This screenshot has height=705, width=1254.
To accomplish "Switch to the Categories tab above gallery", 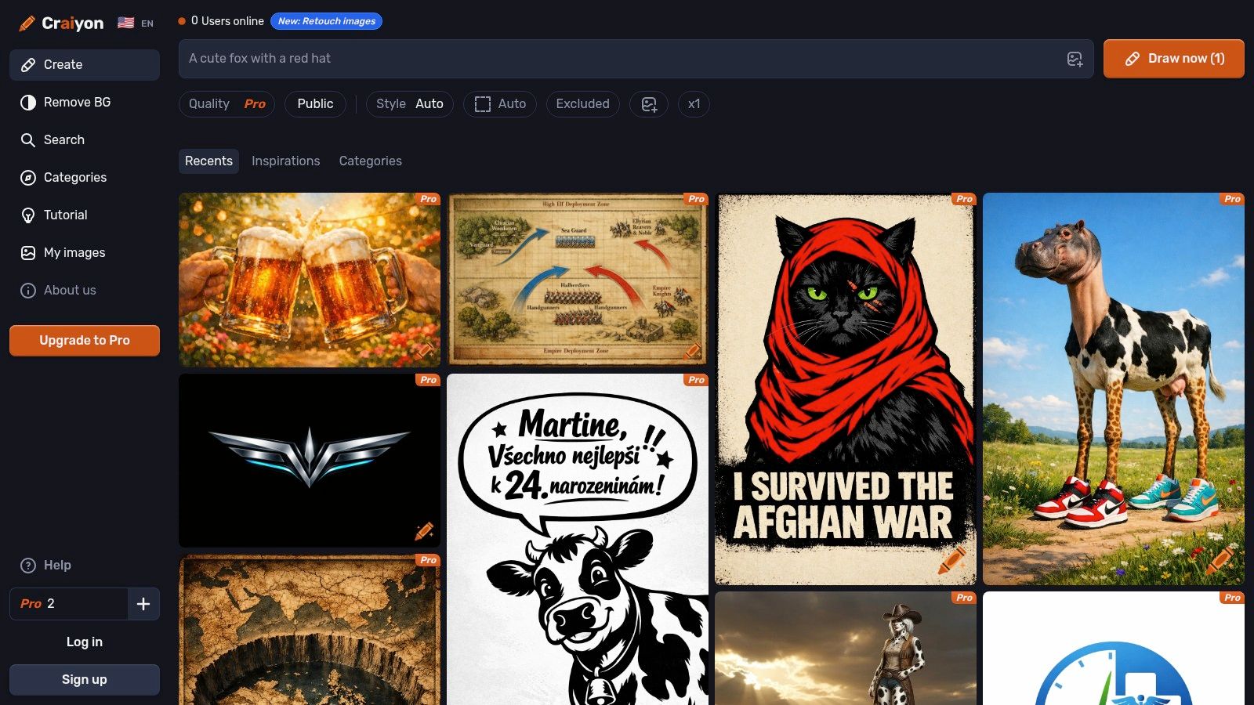I will click(370, 161).
